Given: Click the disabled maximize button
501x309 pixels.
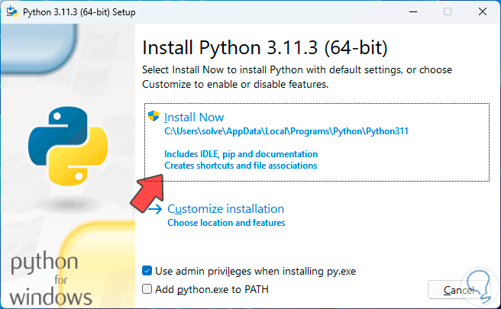Looking at the screenshot, I should click(448, 11).
